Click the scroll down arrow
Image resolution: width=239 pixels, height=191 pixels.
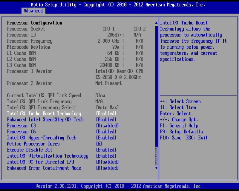156,168
